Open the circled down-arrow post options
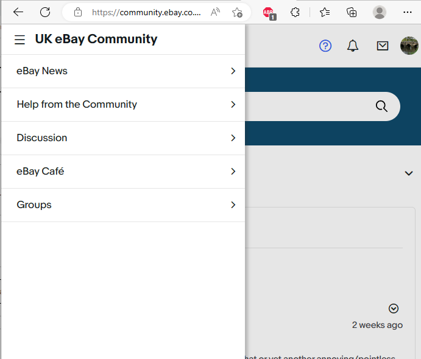 (x=394, y=308)
